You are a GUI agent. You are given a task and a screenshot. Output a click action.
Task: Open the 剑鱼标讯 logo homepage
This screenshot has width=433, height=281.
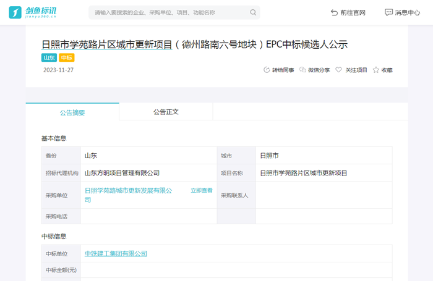tap(33, 12)
